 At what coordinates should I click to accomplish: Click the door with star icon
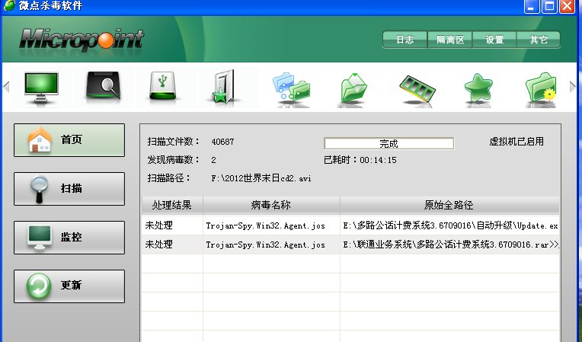(224, 86)
